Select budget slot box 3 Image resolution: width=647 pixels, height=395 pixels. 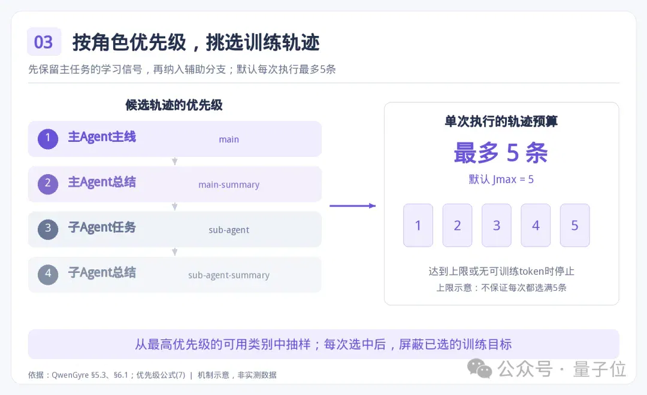[497, 225]
